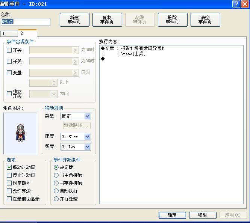Tick the first 开关 condition checkbox
This screenshot has height=223, width=250.
point(9,50)
